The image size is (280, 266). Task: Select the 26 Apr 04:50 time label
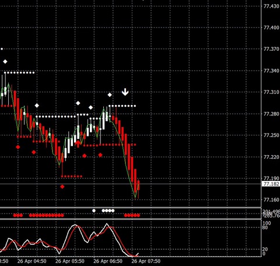32,261
